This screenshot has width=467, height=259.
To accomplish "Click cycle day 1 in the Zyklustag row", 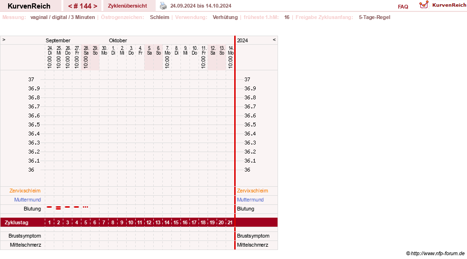I will point(50,222).
